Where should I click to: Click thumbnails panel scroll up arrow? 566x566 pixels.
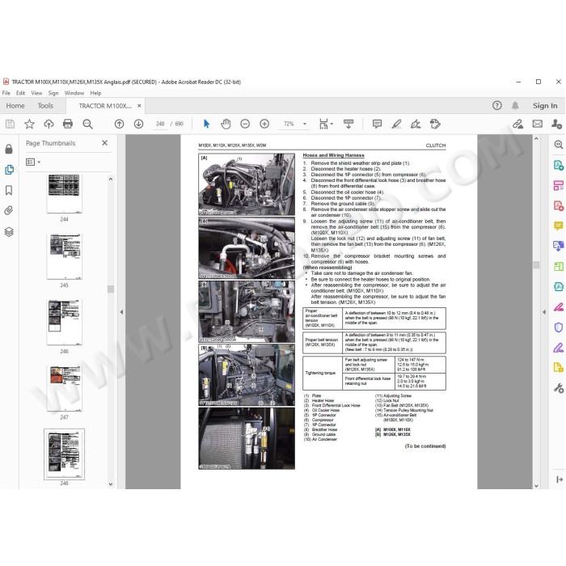(x=111, y=179)
